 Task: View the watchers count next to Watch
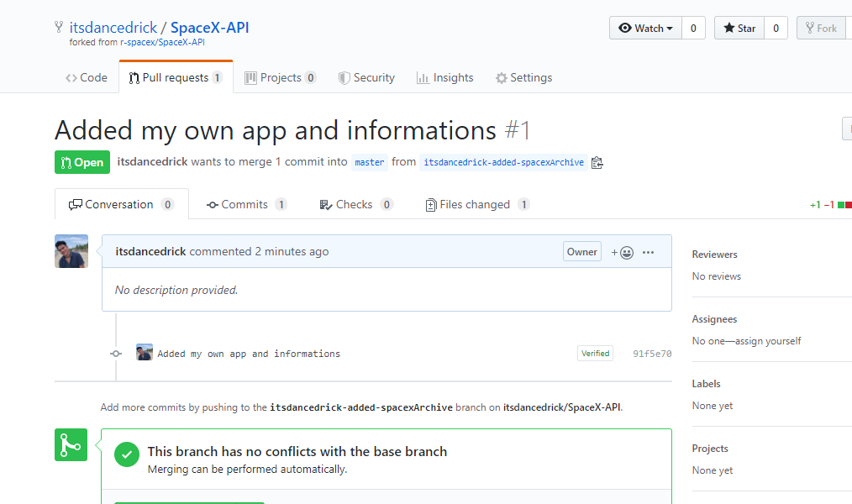coord(693,29)
